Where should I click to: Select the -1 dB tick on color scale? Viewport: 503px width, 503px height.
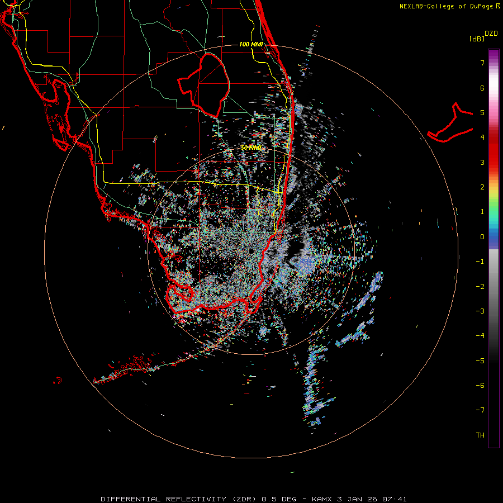coord(480,262)
